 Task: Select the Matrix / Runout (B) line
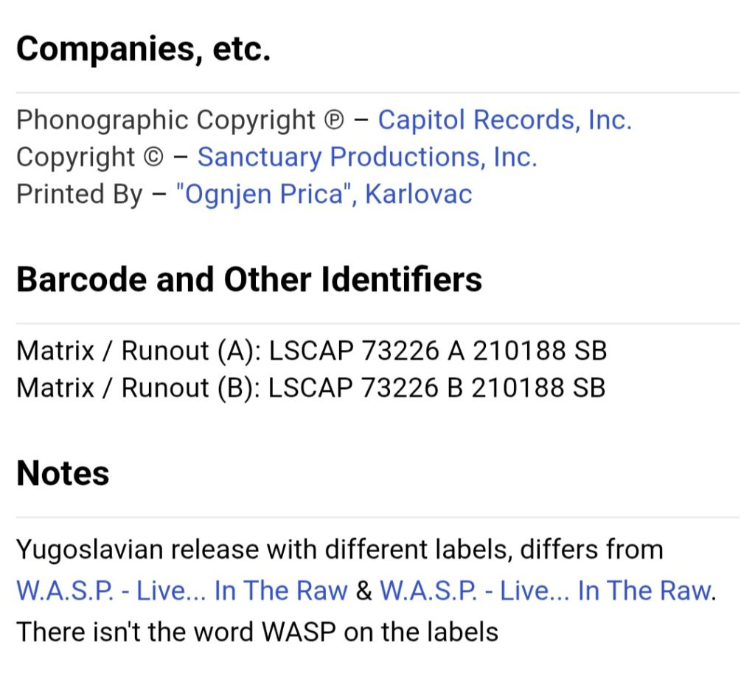coord(311,388)
